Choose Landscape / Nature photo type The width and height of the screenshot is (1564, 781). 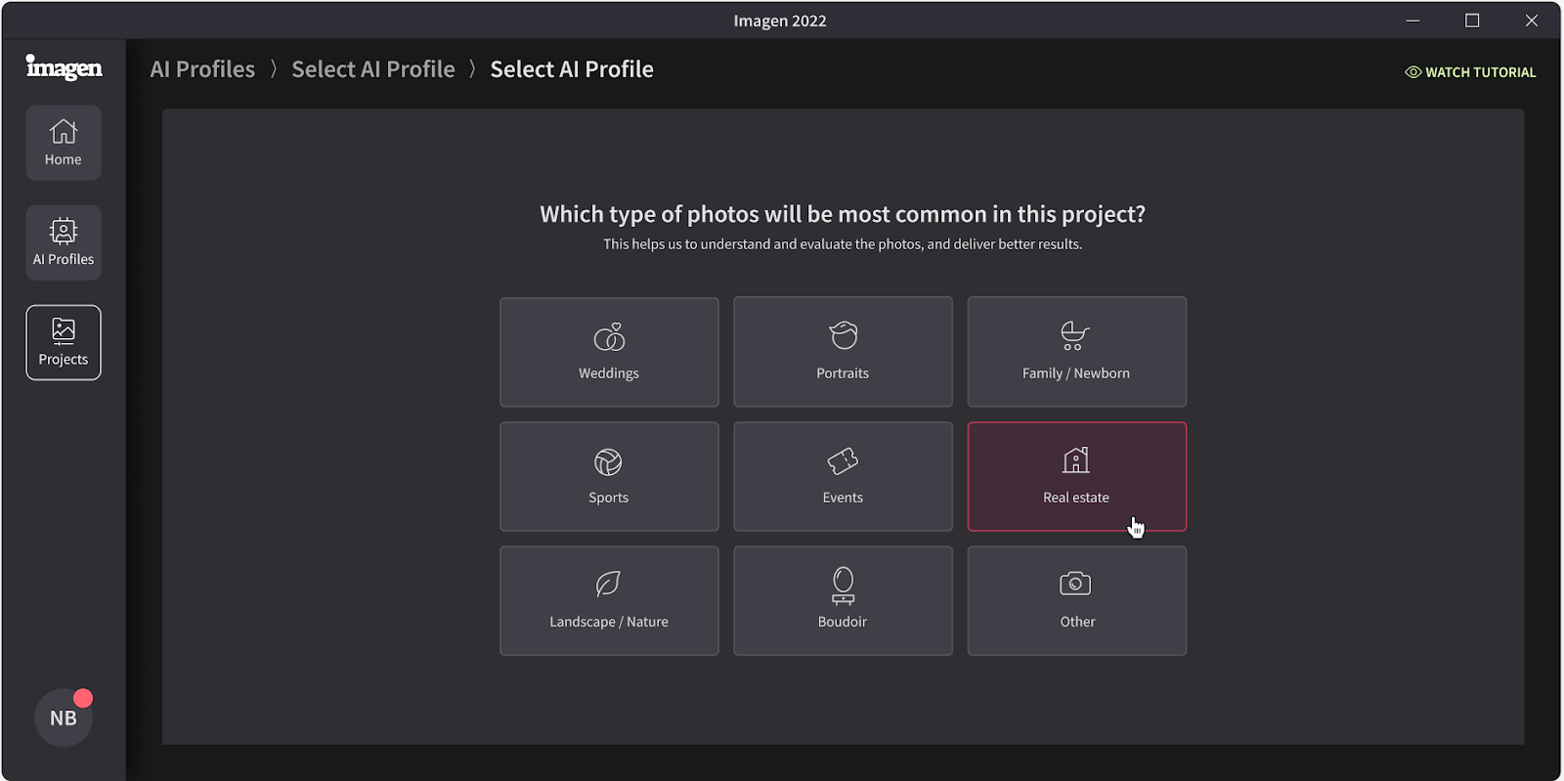click(x=609, y=600)
